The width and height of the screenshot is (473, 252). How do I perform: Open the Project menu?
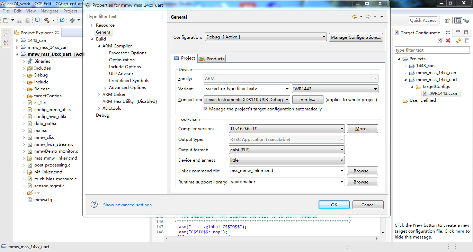click(70, 11)
